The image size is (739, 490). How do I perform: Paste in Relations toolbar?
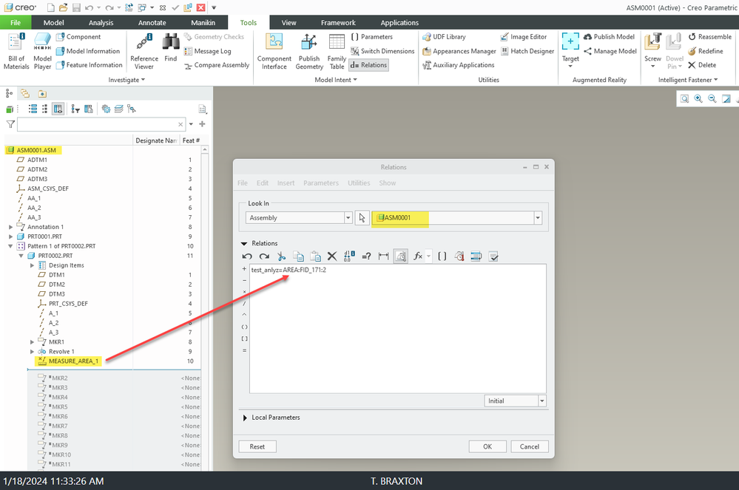coord(315,256)
